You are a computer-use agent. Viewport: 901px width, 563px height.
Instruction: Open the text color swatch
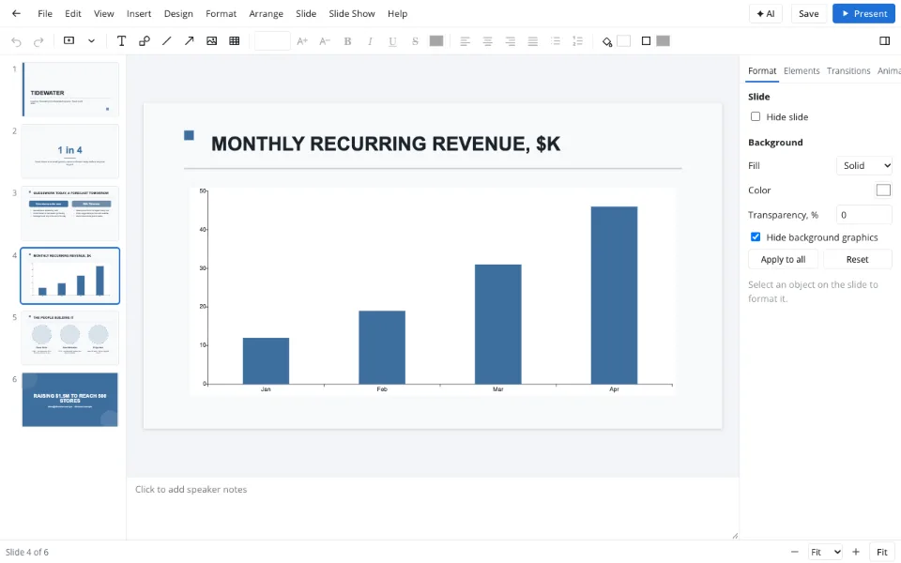tap(436, 40)
